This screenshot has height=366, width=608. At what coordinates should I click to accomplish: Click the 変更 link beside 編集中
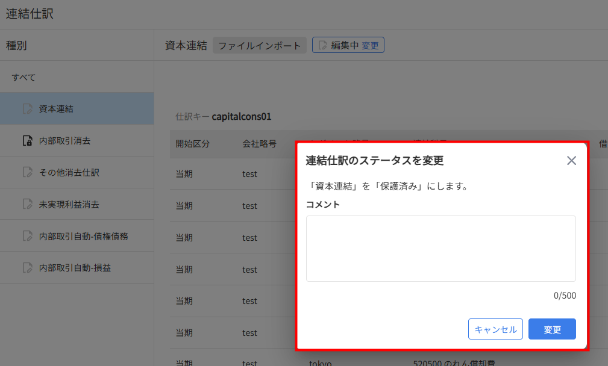click(370, 45)
